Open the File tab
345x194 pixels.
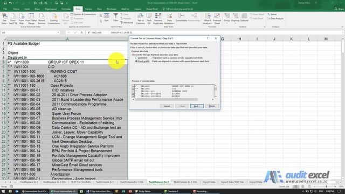point(5,9)
